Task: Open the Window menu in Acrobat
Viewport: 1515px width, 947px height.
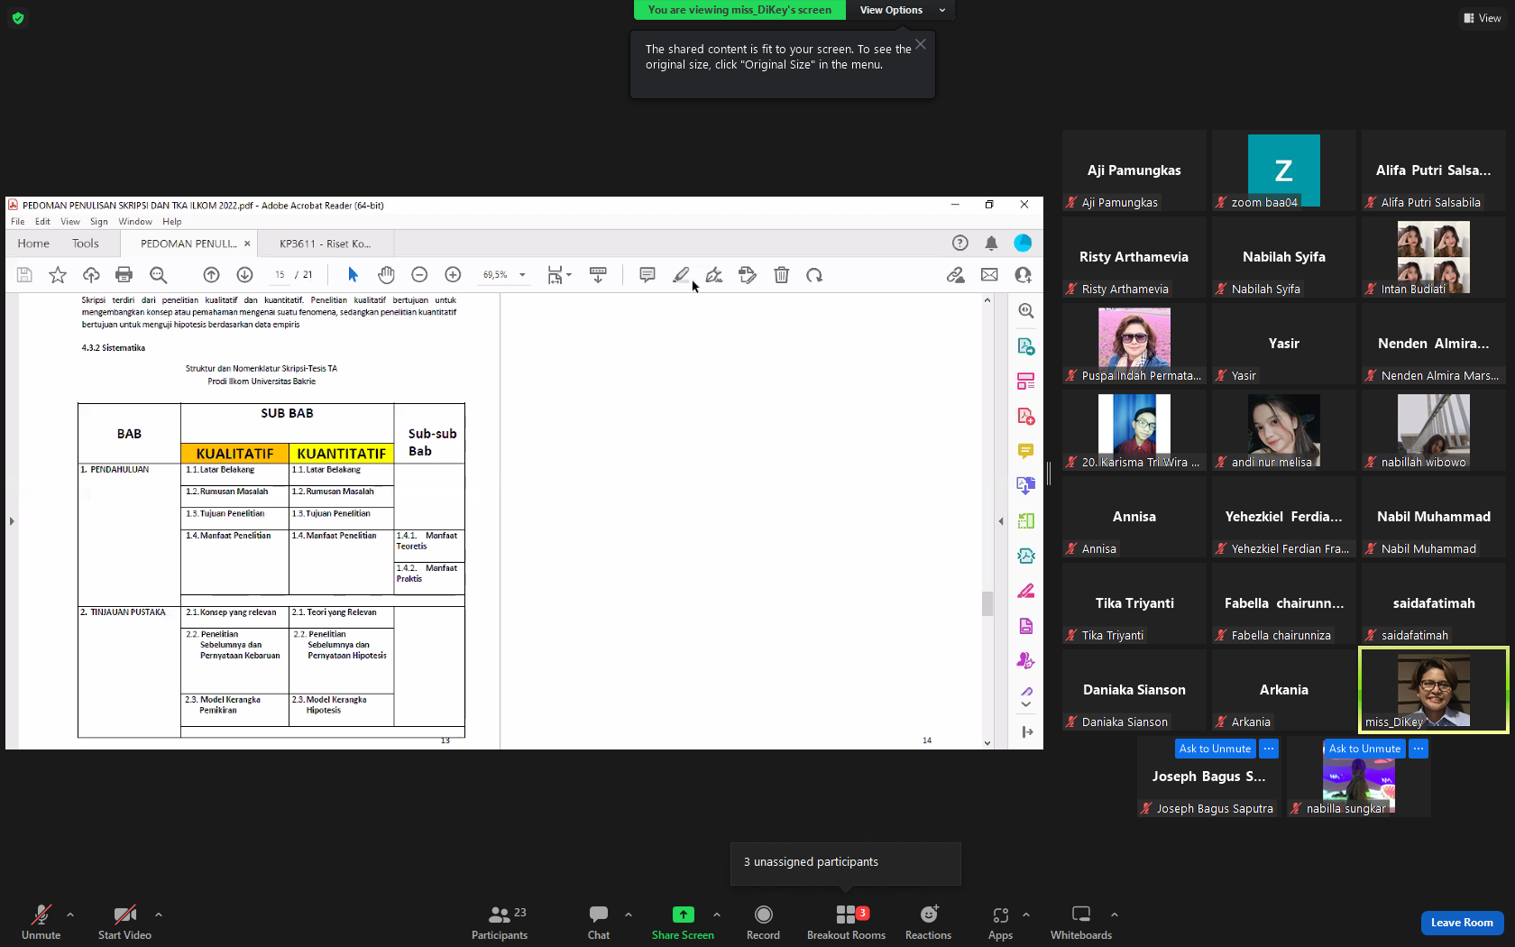Action: pyautogui.click(x=135, y=222)
